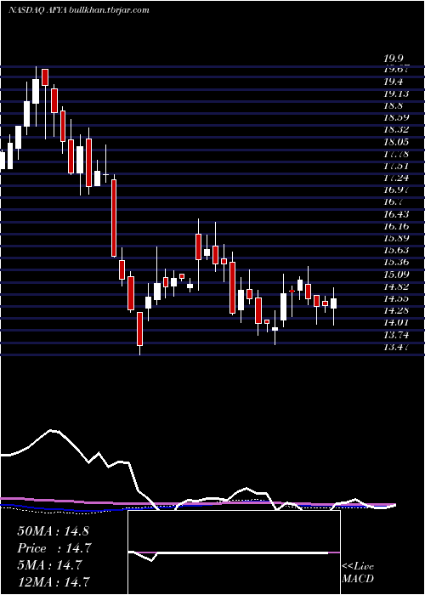Click the 12MA : 14.7 readout

tap(54, 581)
